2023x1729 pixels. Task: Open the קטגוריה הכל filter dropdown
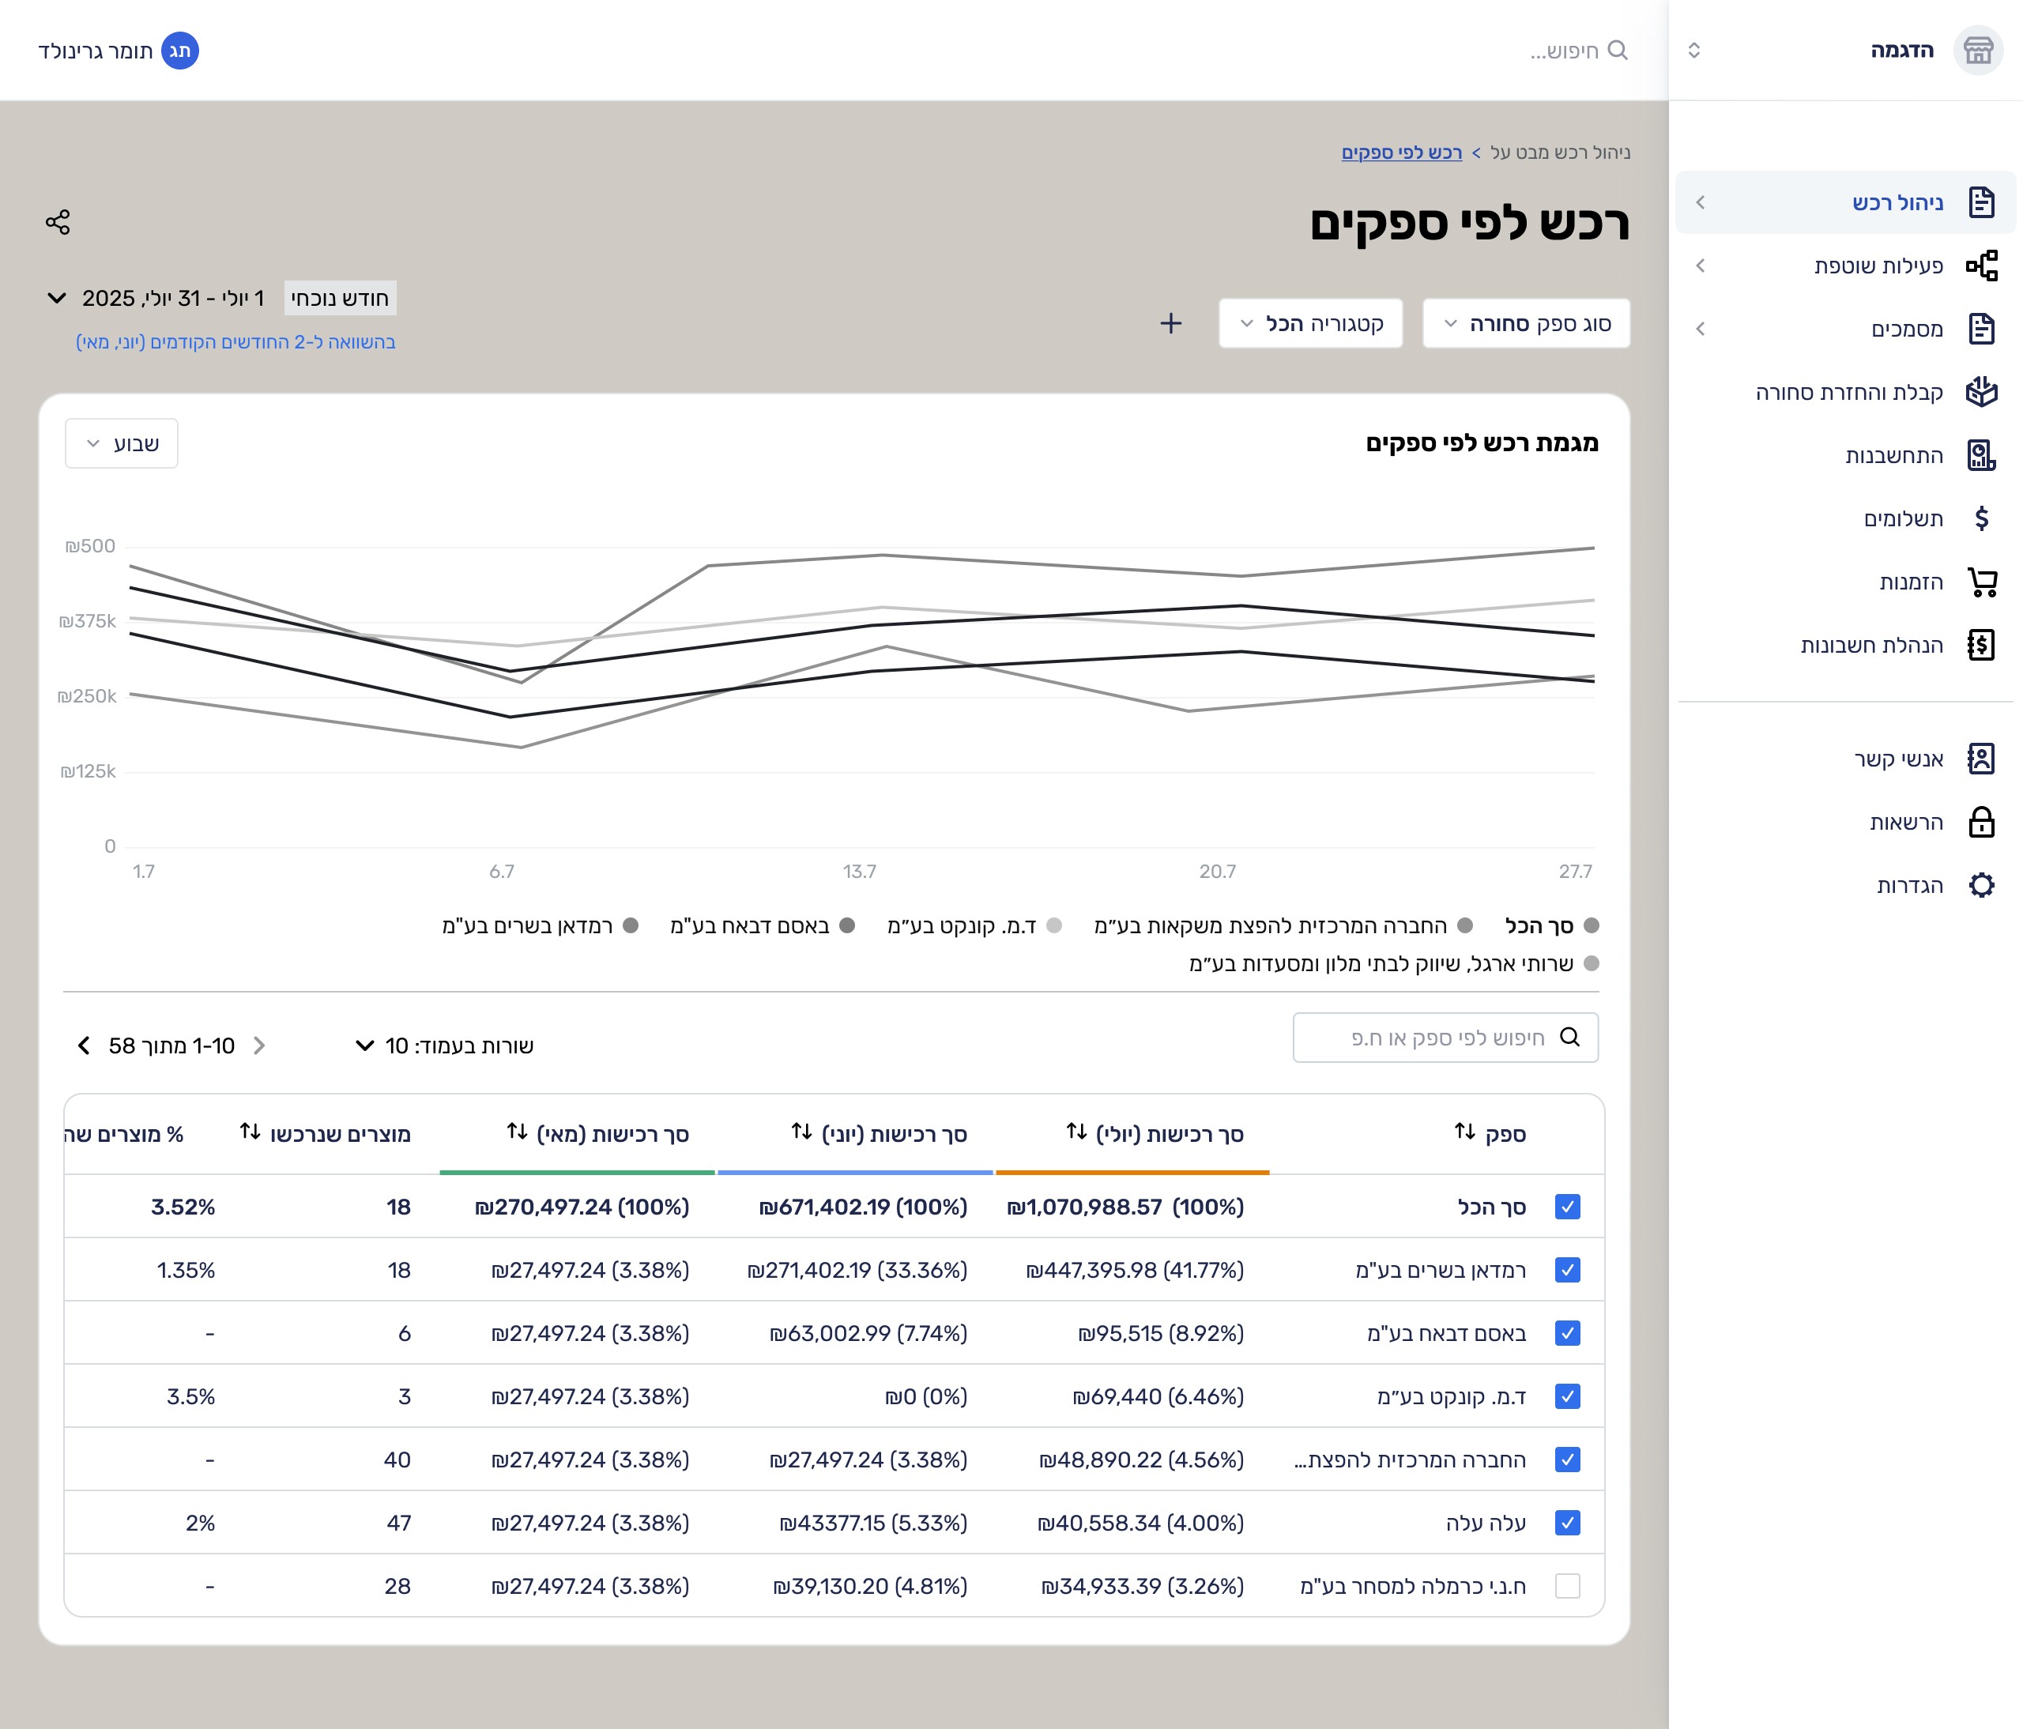pos(1309,324)
